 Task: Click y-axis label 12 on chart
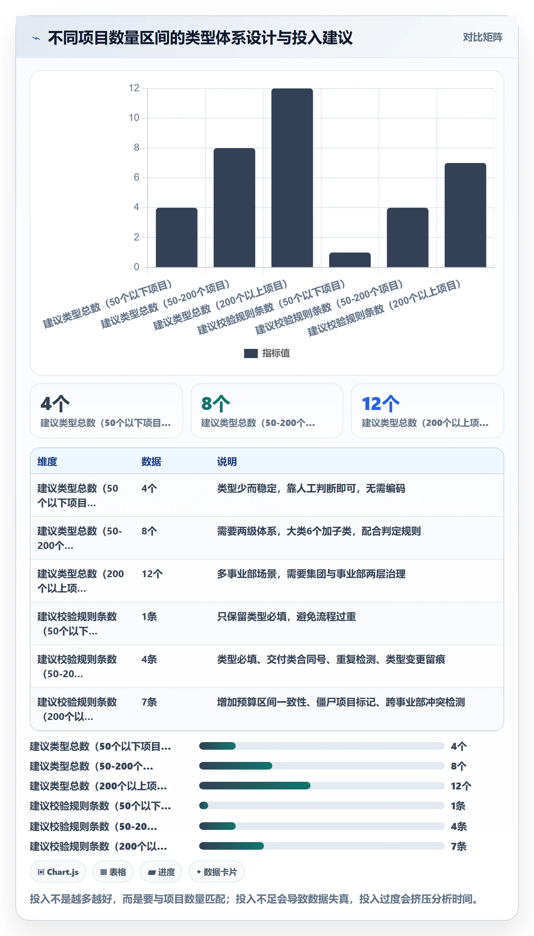coord(134,88)
